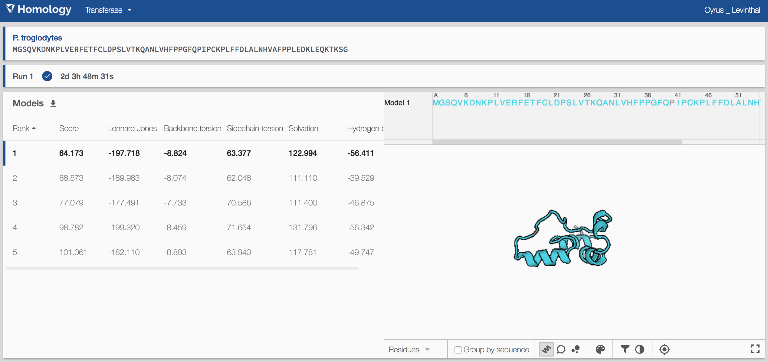The height and width of the screenshot is (362, 768).
Task: Click score value 101.061
Action: (x=73, y=252)
